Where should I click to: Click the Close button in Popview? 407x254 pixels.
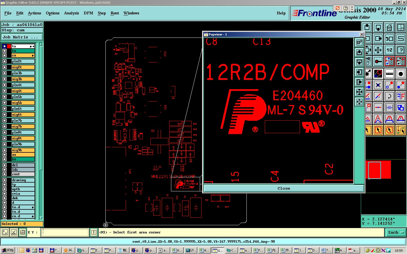tap(284, 189)
